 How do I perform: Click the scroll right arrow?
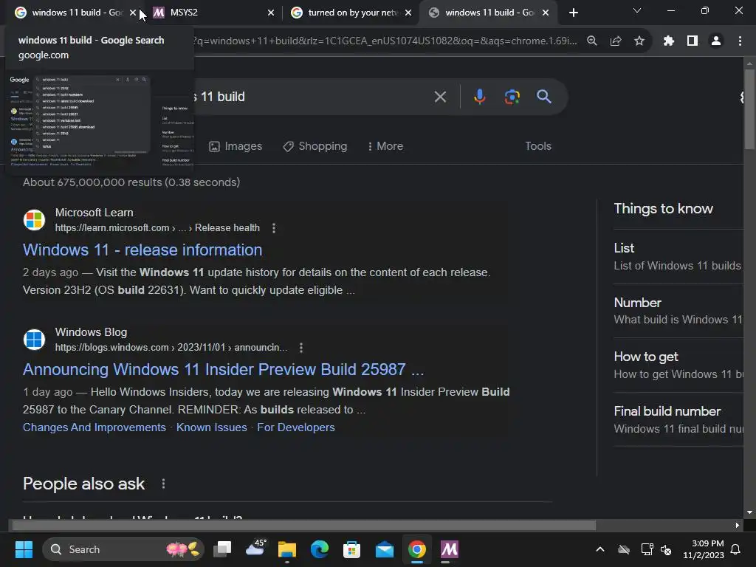(x=738, y=525)
